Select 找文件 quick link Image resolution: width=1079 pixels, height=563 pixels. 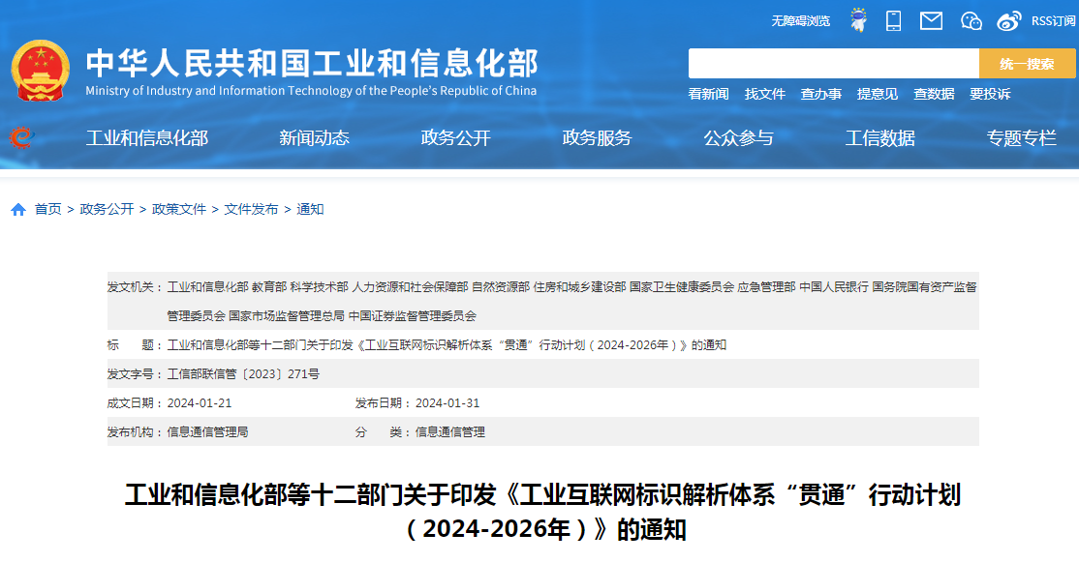tap(764, 94)
